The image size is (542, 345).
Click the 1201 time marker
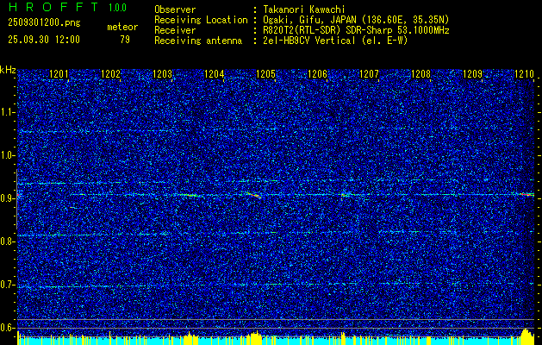tap(59, 73)
